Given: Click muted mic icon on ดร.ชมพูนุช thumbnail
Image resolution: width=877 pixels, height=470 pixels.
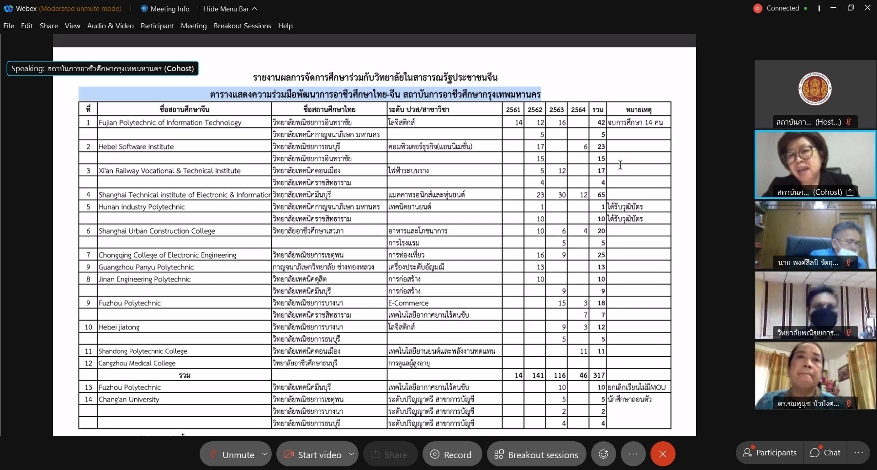Looking at the screenshot, I should [848, 403].
